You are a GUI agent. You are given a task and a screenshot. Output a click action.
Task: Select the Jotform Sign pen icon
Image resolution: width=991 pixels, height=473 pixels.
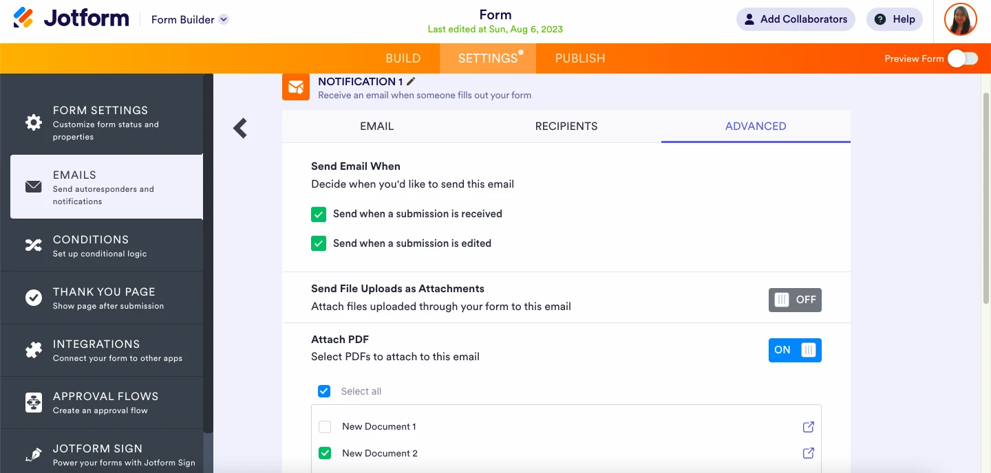(x=32, y=453)
